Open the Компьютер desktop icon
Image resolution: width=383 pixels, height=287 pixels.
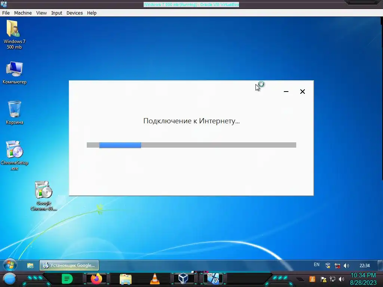click(x=14, y=73)
